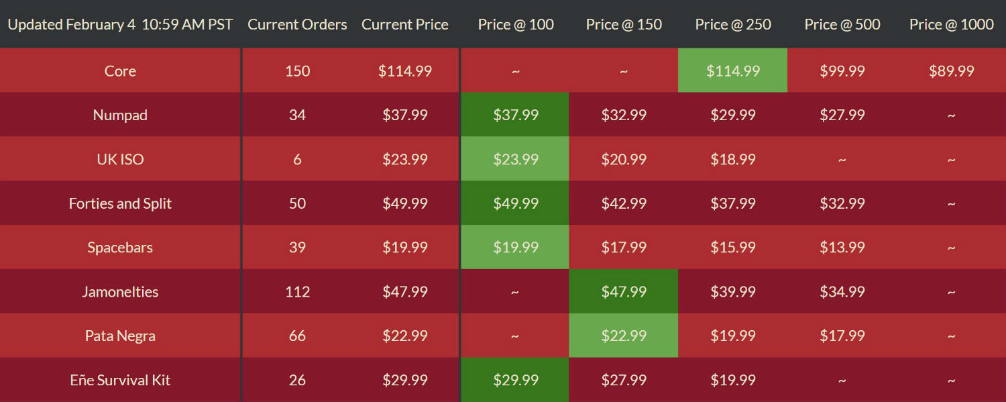The width and height of the screenshot is (1006, 402).
Task: Click Eñe Survival Kit's $27.99 price
Action: pos(624,381)
